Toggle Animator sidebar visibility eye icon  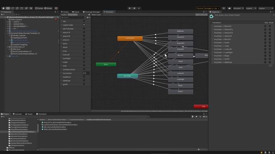coord(89,15)
